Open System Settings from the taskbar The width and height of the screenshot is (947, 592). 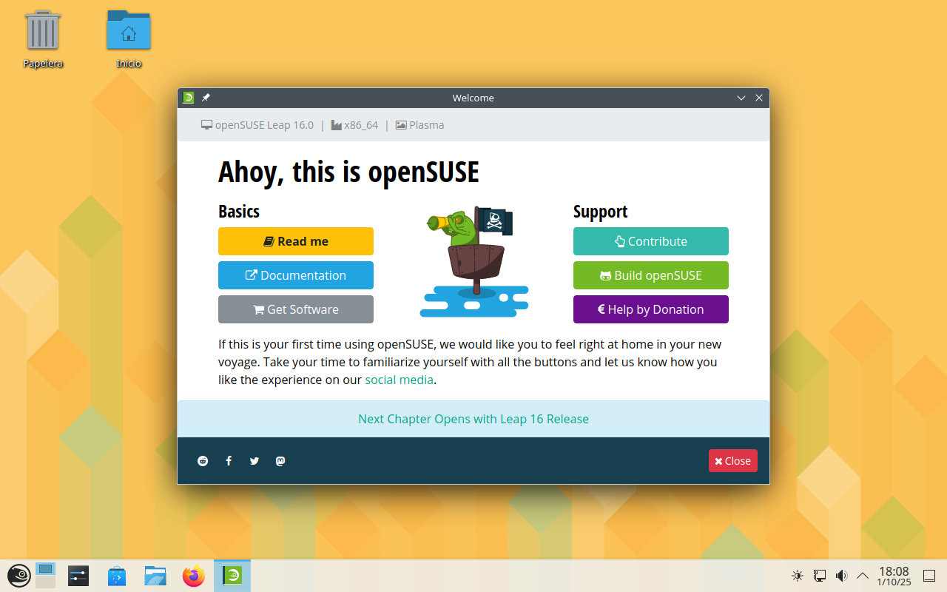(x=78, y=576)
